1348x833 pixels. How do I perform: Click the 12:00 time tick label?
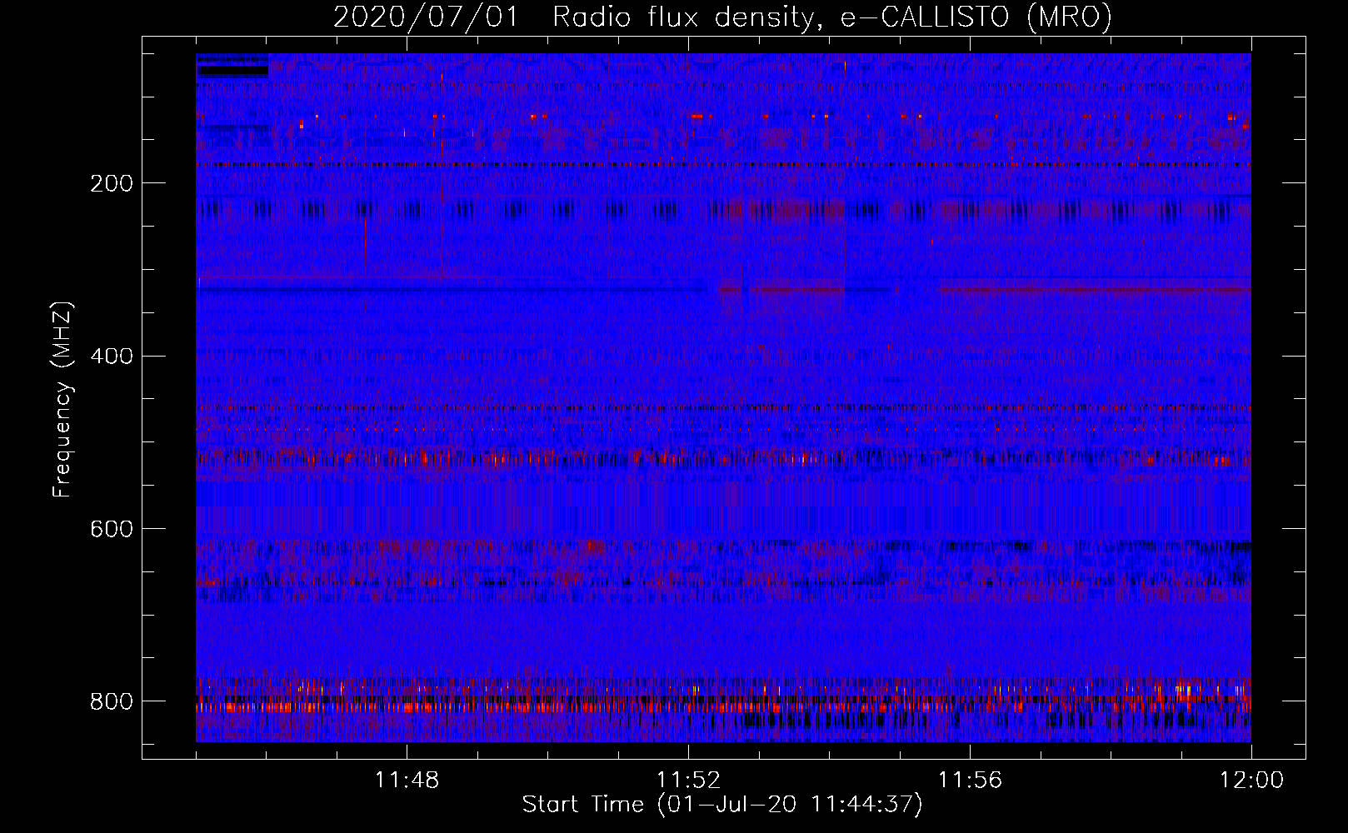pyautogui.click(x=1251, y=781)
